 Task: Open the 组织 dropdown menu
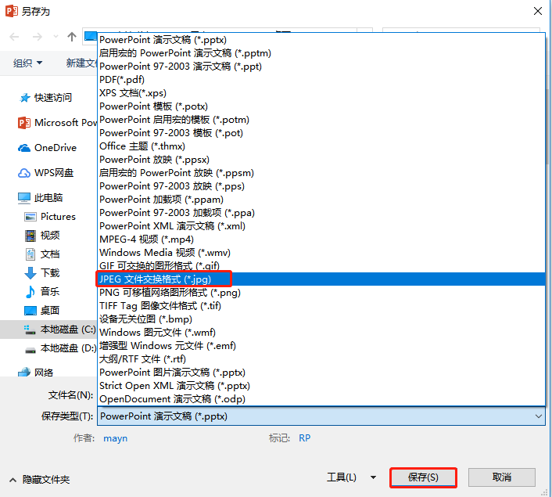coord(28,63)
